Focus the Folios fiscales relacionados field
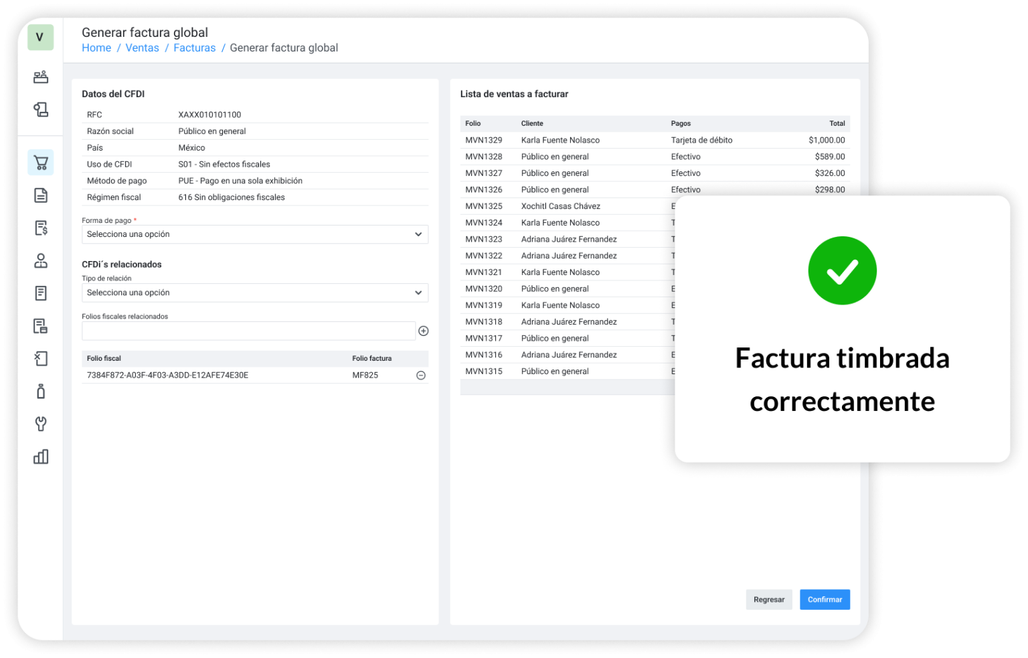The height and width of the screenshot is (658, 1028). pyautogui.click(x=248, y=331)
